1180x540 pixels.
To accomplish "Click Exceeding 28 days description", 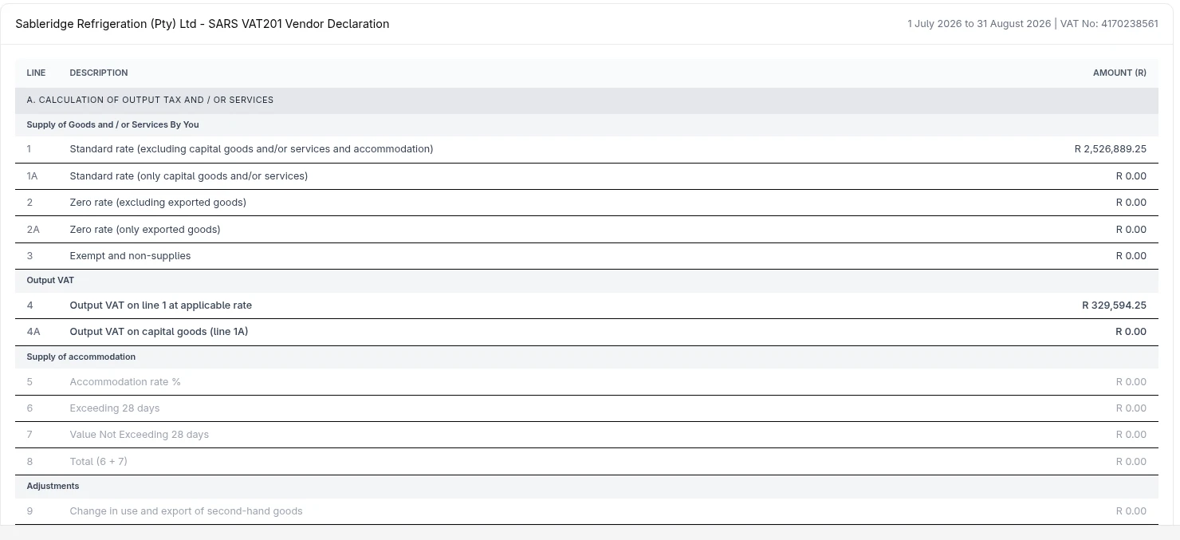I will [115, 408].
